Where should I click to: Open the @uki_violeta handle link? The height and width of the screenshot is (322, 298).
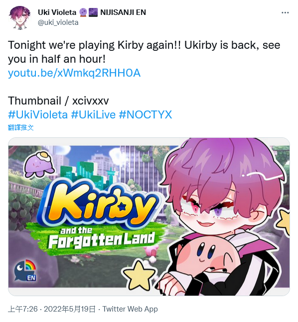[x=58, y=22]
